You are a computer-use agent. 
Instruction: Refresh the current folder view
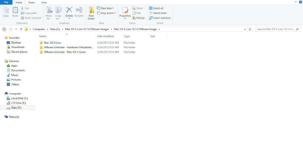coord(250,29)
